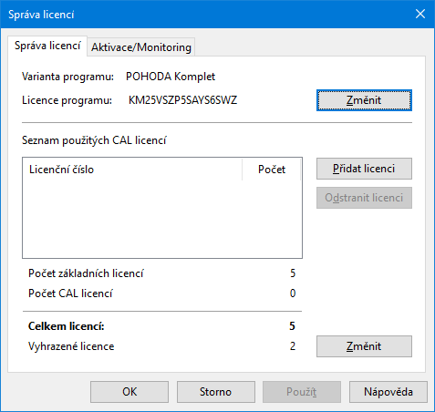Click Změnit beside Vyhrazené licence

click(x=364, y=346)
